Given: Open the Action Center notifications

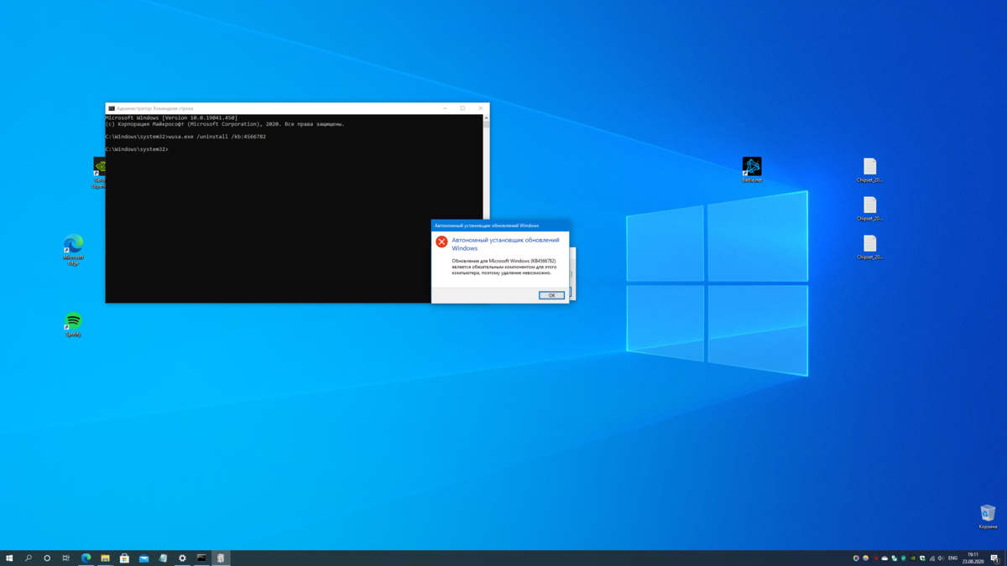Looking at the screenshot, I should [x=994, y=558].
